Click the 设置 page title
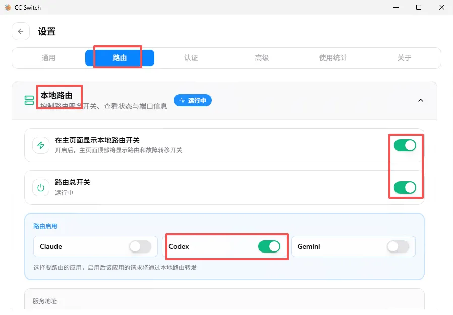 (x=47, y=31)
